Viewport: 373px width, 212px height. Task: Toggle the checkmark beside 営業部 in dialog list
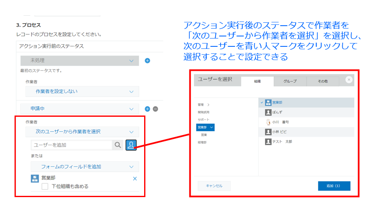pyautogui.click(x=262, y=102)
